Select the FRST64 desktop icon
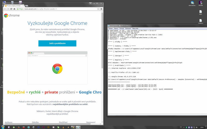The height and width of the screenshot is (129, 207). 201,3
